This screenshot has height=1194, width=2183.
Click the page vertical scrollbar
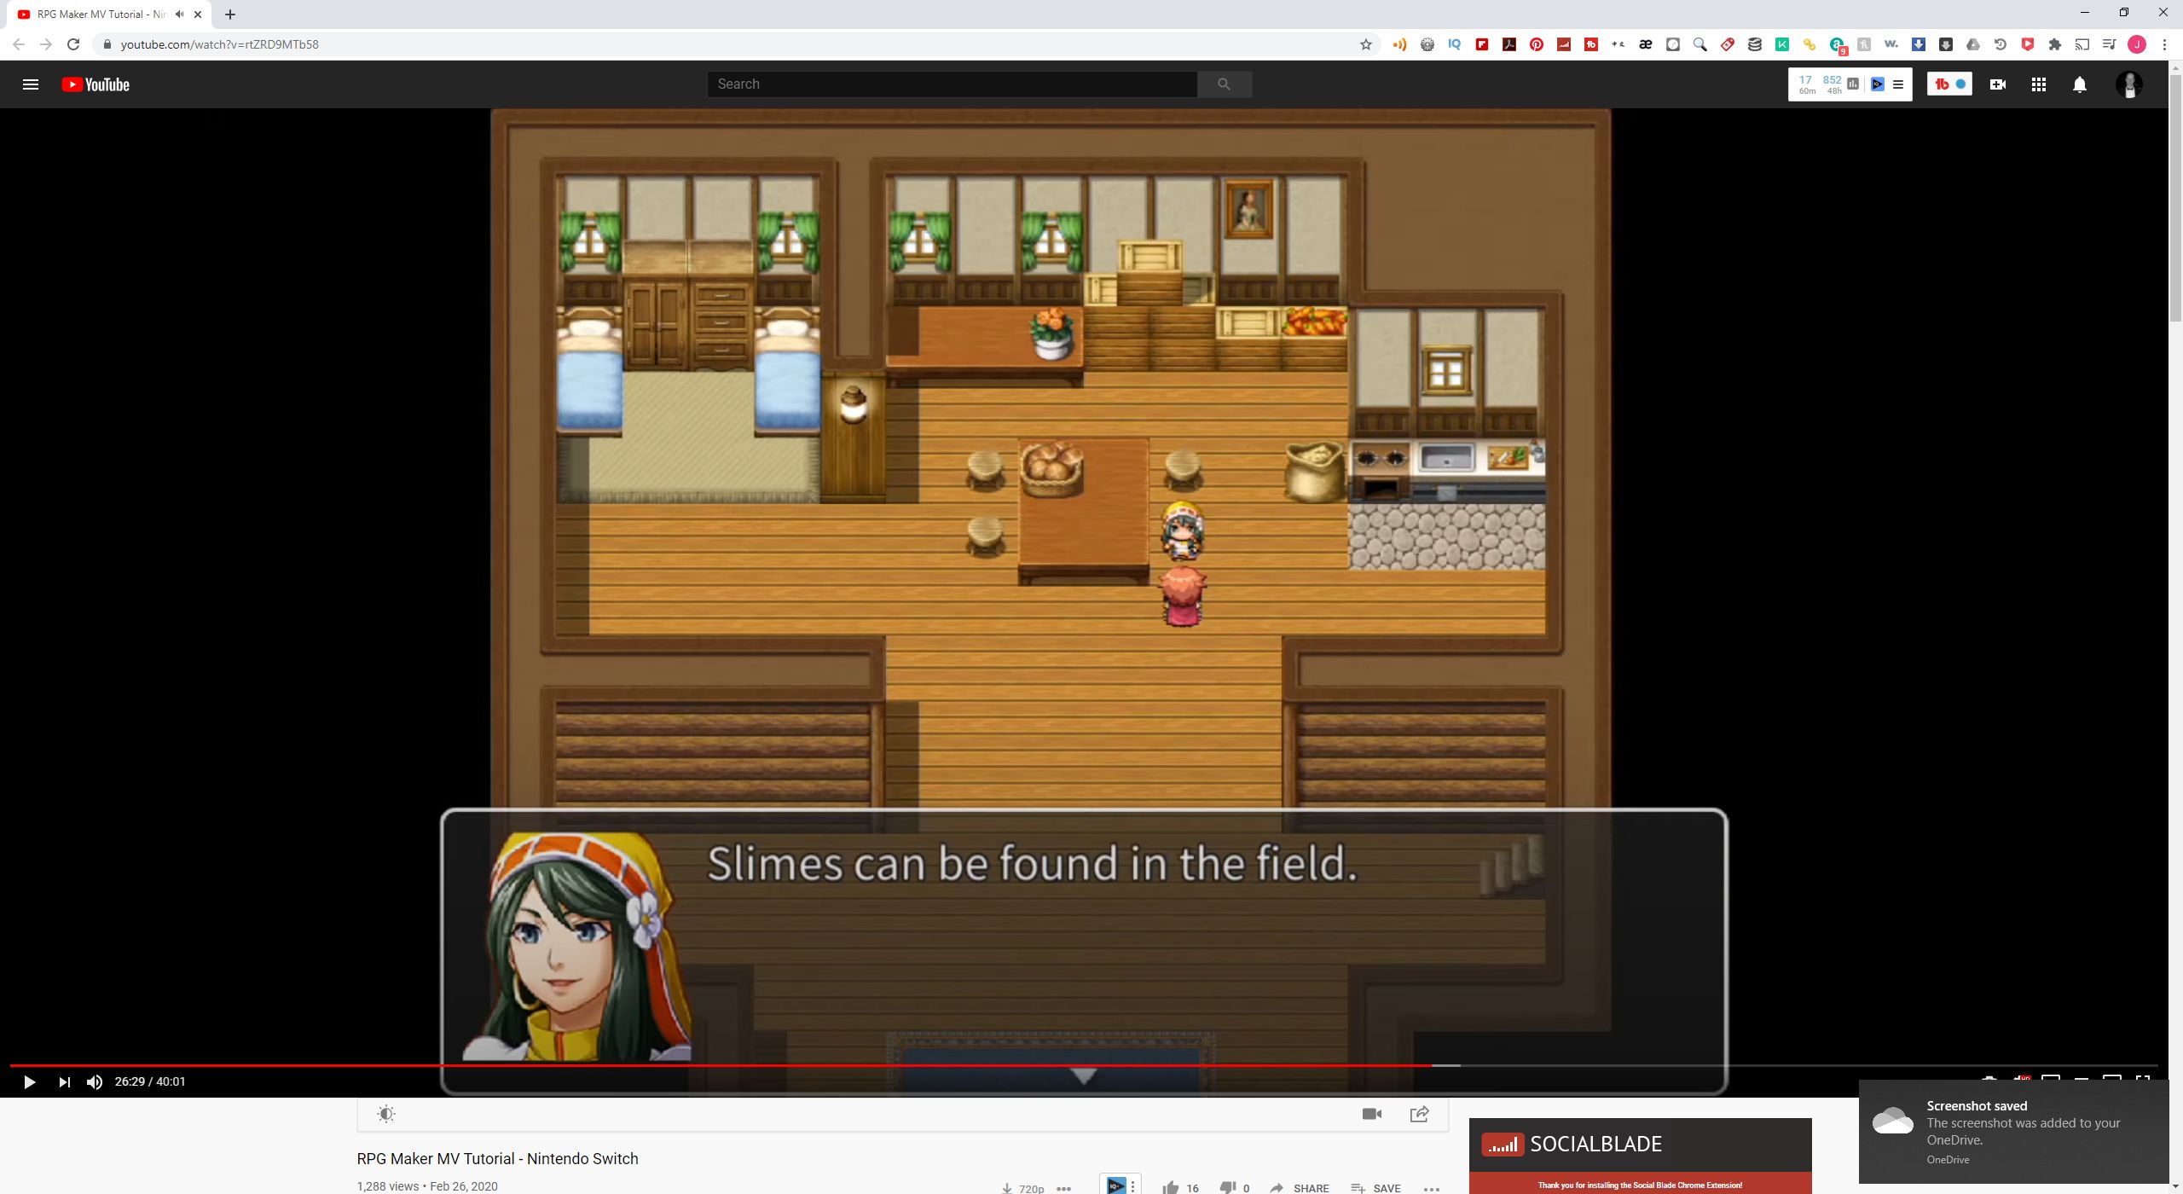(2175, 196)
